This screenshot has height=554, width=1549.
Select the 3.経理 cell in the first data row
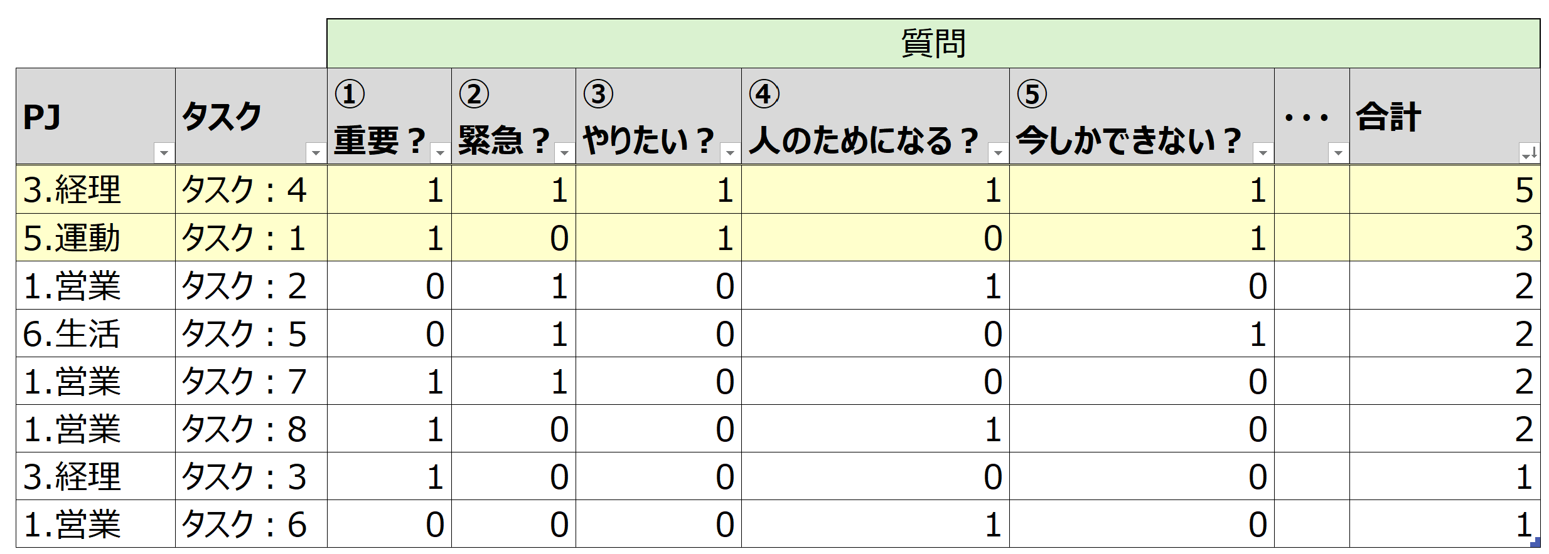(95, 190)
